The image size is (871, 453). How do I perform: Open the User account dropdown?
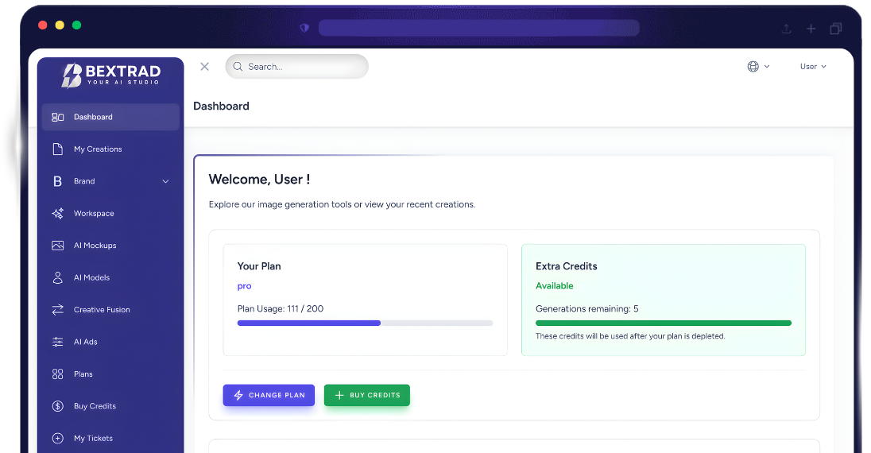pos(812,67)
